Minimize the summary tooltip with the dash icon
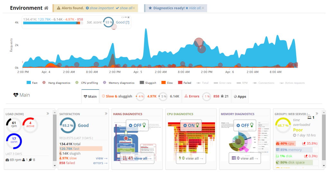 pyautogui.click(x=126, y=17)
